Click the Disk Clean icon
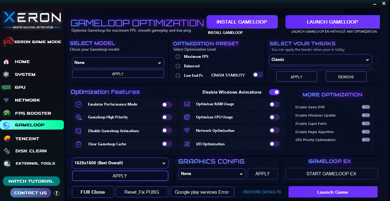The height and width of the screenshot is (201, 390). (6, 151)
